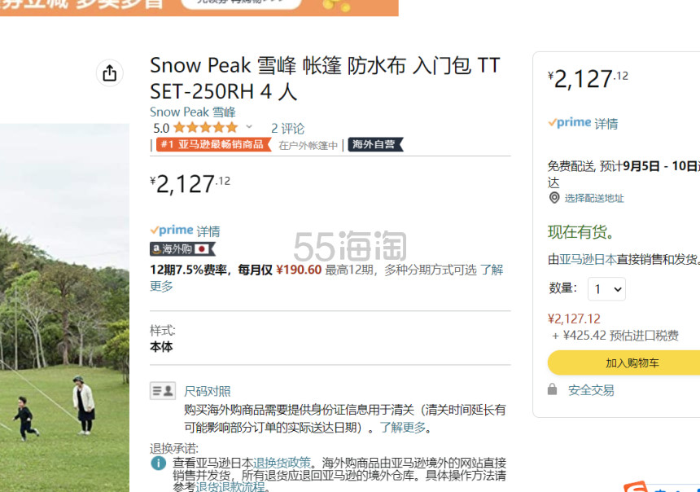700x492 pixels.
Task: Click the lock icon next to 安全交易
Action: click(553, 390)
